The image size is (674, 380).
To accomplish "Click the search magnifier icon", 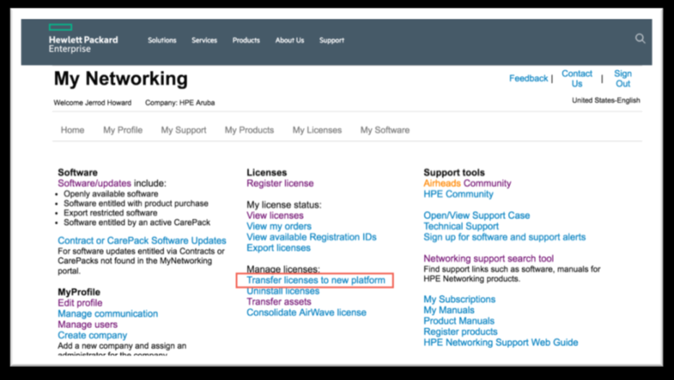I will coord(640,39).
